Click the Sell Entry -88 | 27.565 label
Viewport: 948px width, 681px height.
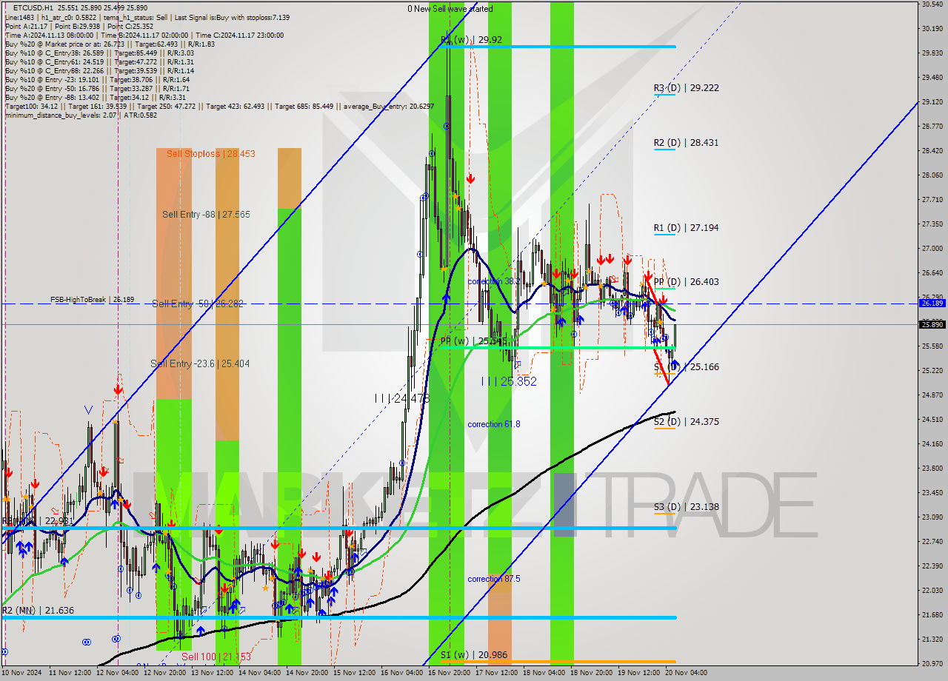click(x=206, y=214)
